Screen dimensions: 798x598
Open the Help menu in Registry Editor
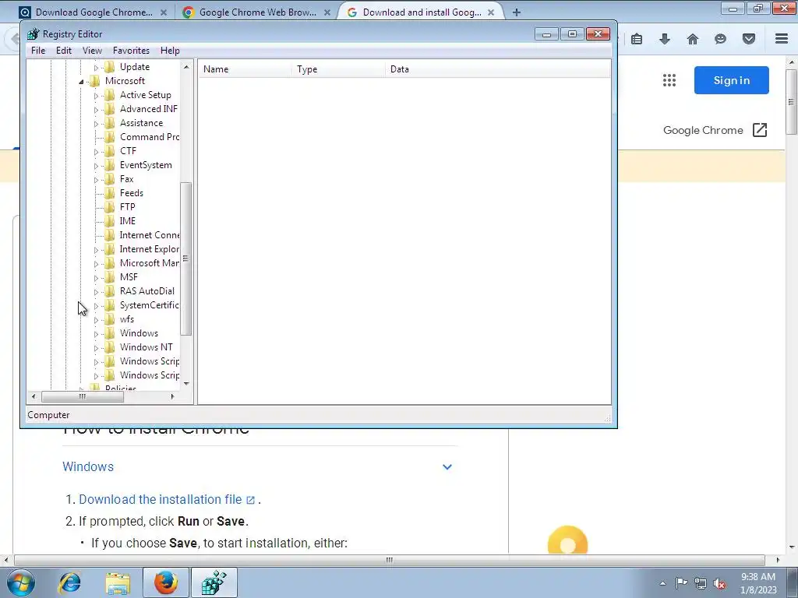pyautogui.click(x=170, y=51)
